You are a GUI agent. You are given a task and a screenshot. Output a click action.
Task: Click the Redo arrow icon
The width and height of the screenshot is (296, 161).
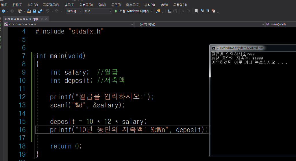coord(57,11)
